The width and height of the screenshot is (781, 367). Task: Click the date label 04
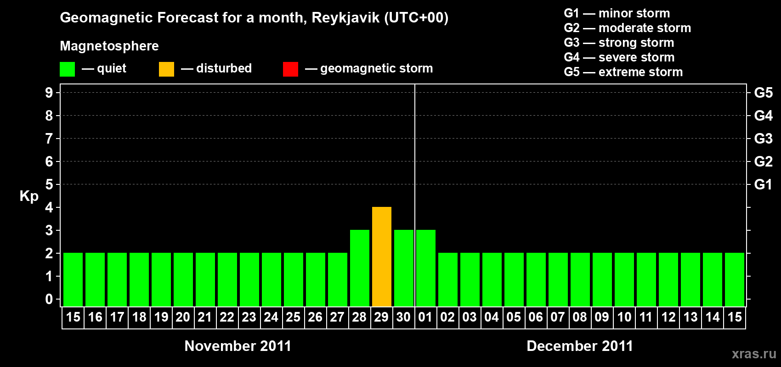pyautogui.click(x=492, y=317)
